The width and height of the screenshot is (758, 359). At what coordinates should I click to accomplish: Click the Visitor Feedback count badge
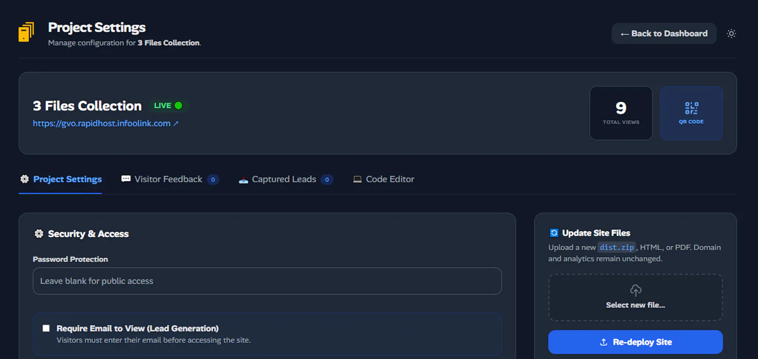[213, 179]
